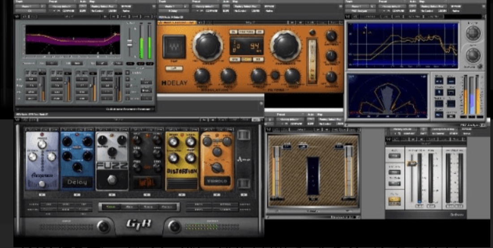Open the preset dropdown in the H-Delay header
The width and height of the screenshot is (493, 248).
pyautogui.click(x=206, y=6)
